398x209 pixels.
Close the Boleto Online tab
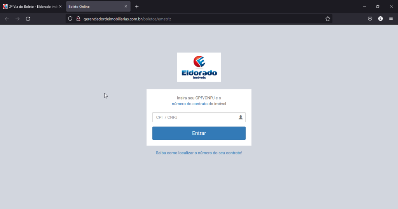126,7
